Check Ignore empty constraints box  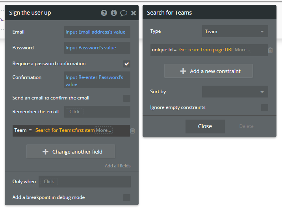pos(264,107)
